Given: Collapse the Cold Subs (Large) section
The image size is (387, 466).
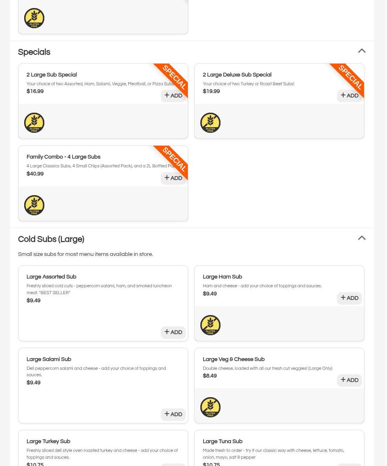Looking at the screenshot, I should pos(362,238).
